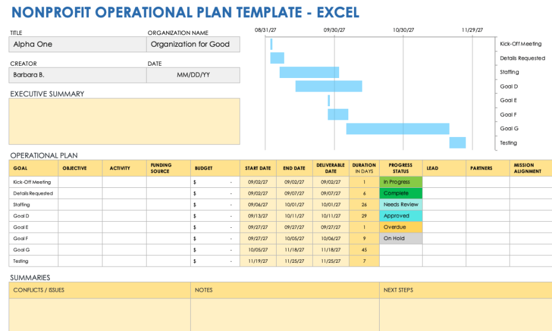Select the Creator field showing Barbara B.
Viewport: 552px width, 331px height.
tap(77, 75)
